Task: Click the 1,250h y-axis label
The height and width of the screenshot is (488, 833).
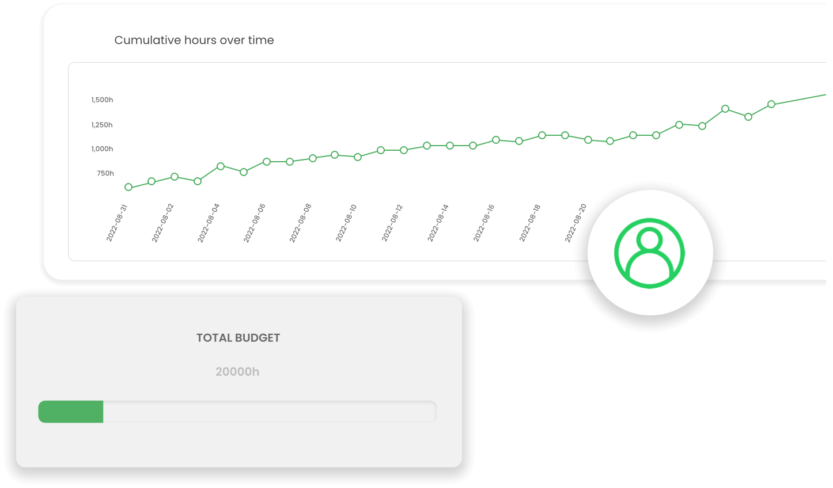Action: pyautogui.click(x=102, y=125)
